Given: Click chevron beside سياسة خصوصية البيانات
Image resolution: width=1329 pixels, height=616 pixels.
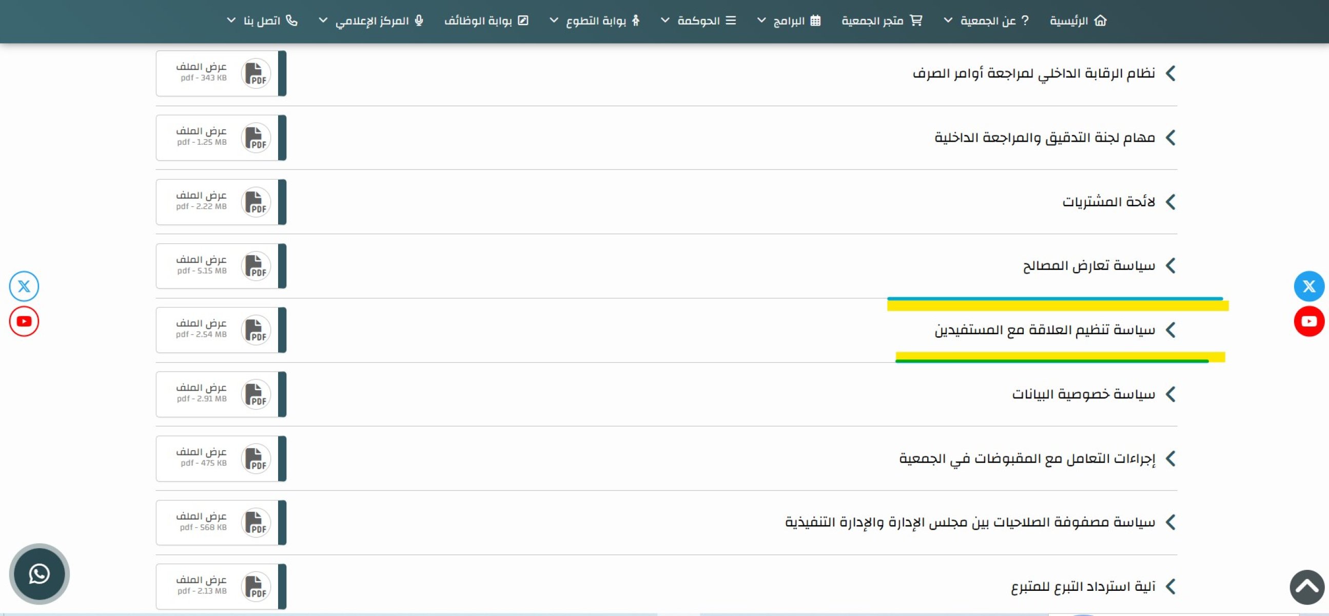Looking at the screenshot, I should point(1170,394).
